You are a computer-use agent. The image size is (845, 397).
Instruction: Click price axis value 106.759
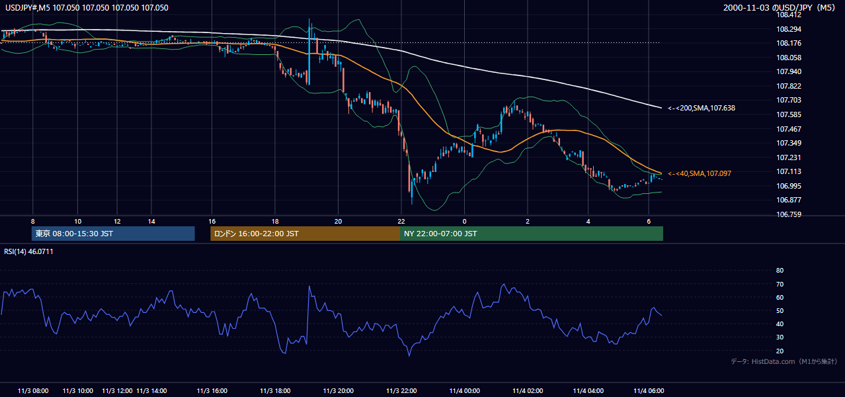click(789, 214)
